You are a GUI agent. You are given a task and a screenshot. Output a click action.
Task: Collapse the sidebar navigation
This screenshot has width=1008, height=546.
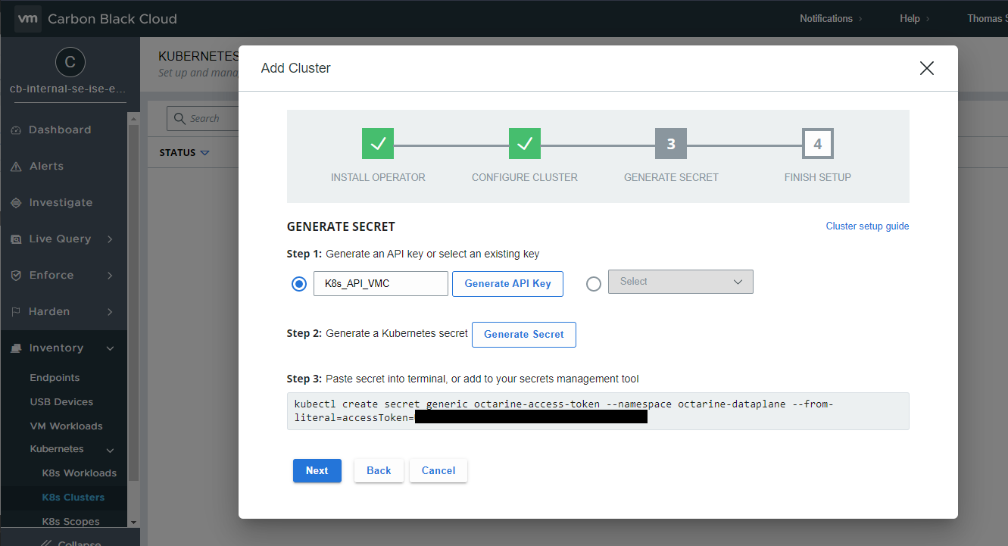click(70, 542)
